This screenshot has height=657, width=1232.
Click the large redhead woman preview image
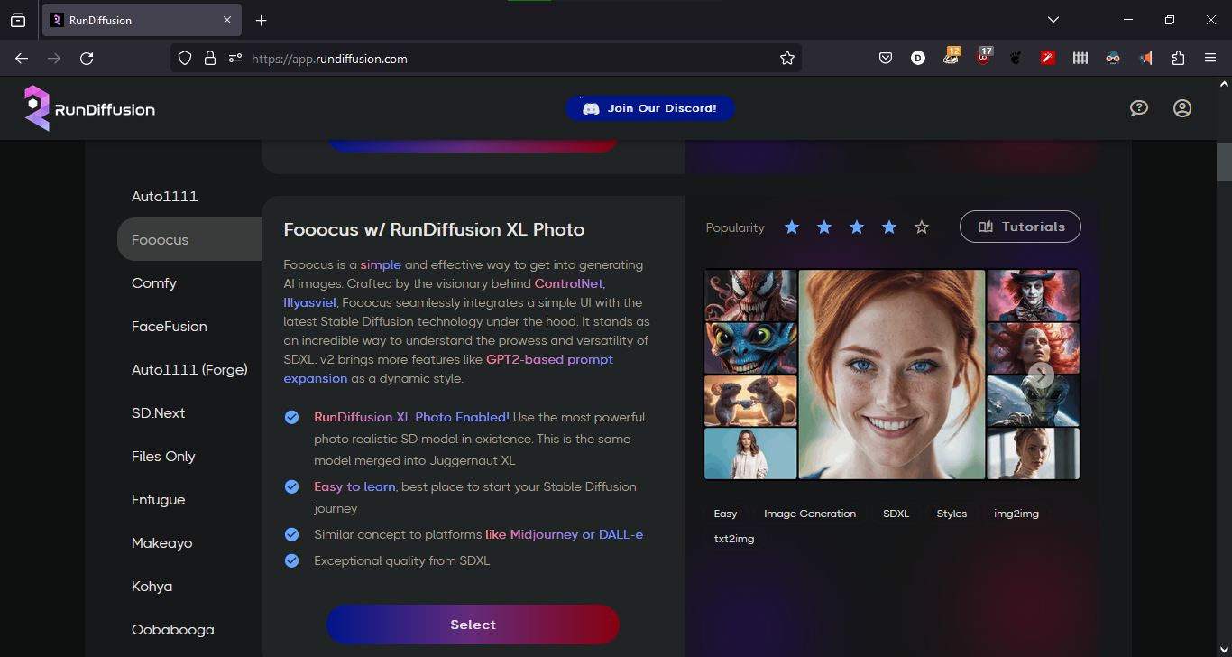coord(891,375)
